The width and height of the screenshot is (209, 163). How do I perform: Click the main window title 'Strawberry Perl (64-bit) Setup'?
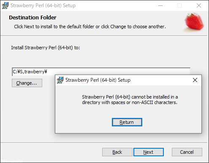(43, 5)
